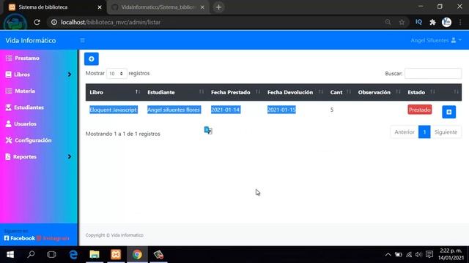The height and width of the screenshot is (263, 469).
Task: Click the Anterior pagination button
Action: [x=405, y=131]
